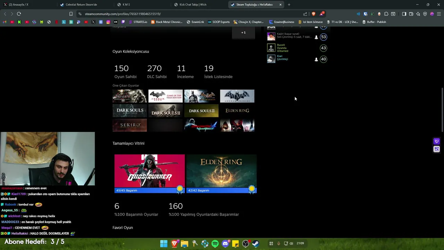Open the SOOP Esports bookmark
This screenshot has height=250, width=444.
(x=219, y=22)
